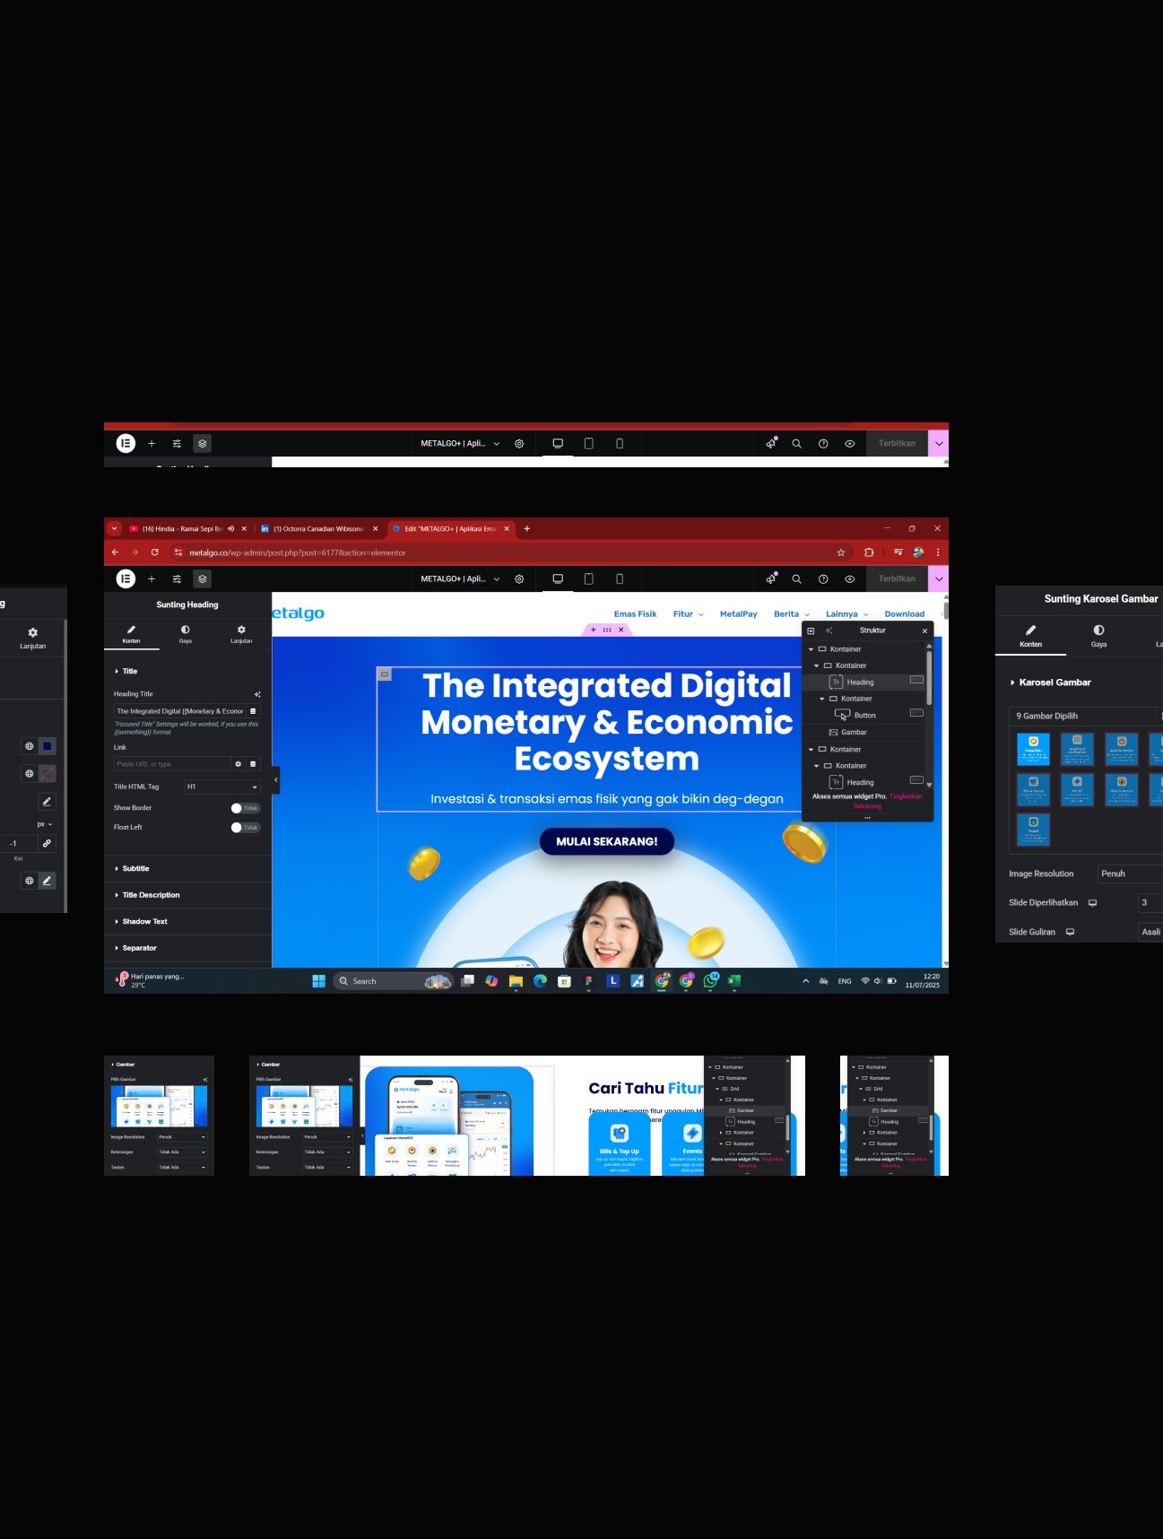Image resolution: width=1163 pixels, height=1539 pixels.
Task: Toggle the Float Left switch
Action: (246, 828)
